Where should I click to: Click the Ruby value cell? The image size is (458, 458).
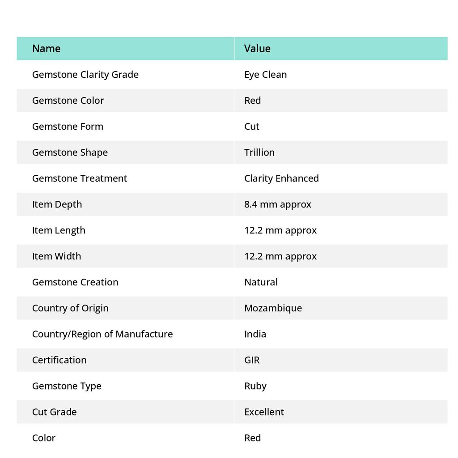click(x=255, y=386)
